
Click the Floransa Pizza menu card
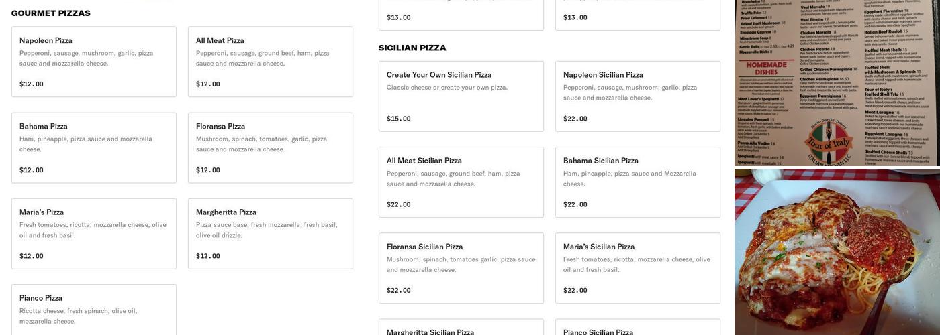(x=270, y=147)
